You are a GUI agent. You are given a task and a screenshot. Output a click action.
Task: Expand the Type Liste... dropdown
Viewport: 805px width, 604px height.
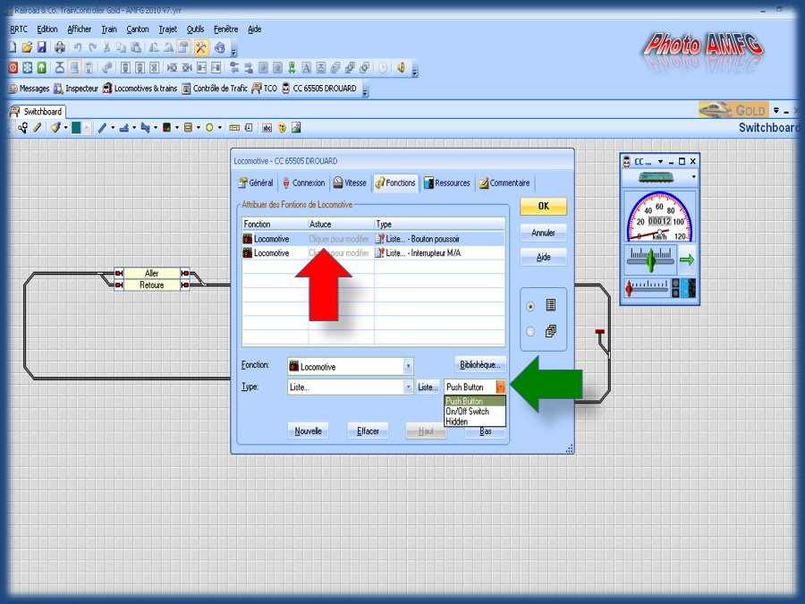408,387
